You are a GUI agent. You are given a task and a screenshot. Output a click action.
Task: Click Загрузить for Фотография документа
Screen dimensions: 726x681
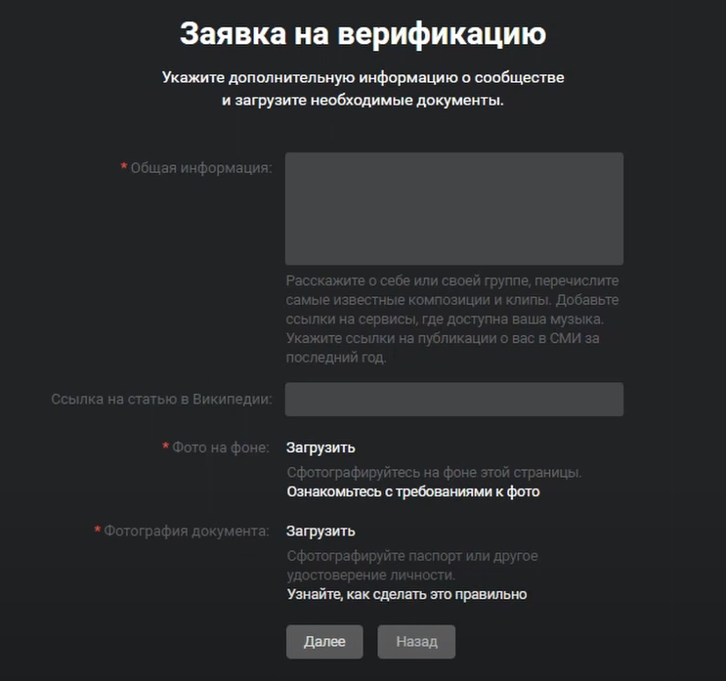320,531
